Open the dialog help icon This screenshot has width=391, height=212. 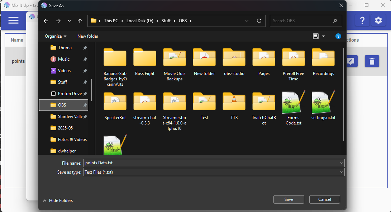(x=338, y=36)
